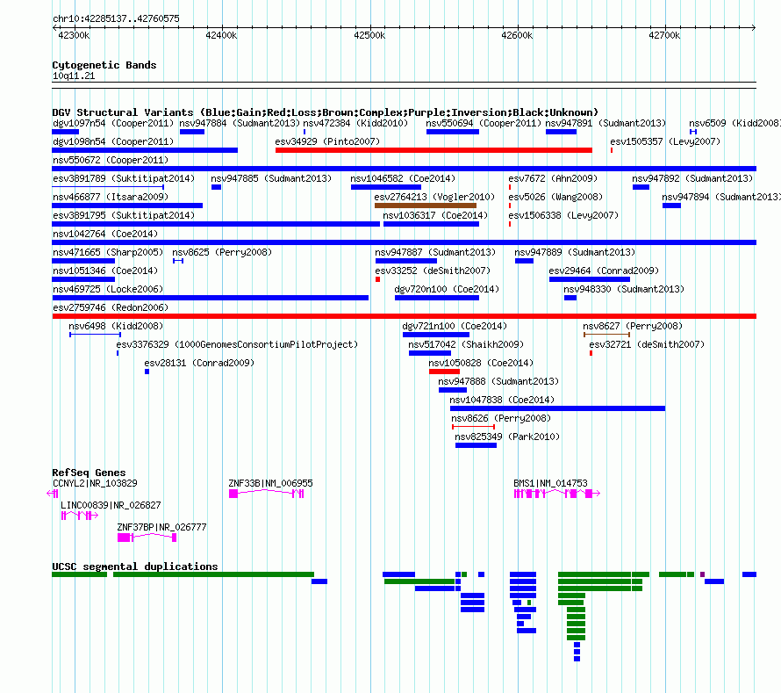
Task: Open esv32721 (deSmith2007) variant
Action: [x=647, y=344]
